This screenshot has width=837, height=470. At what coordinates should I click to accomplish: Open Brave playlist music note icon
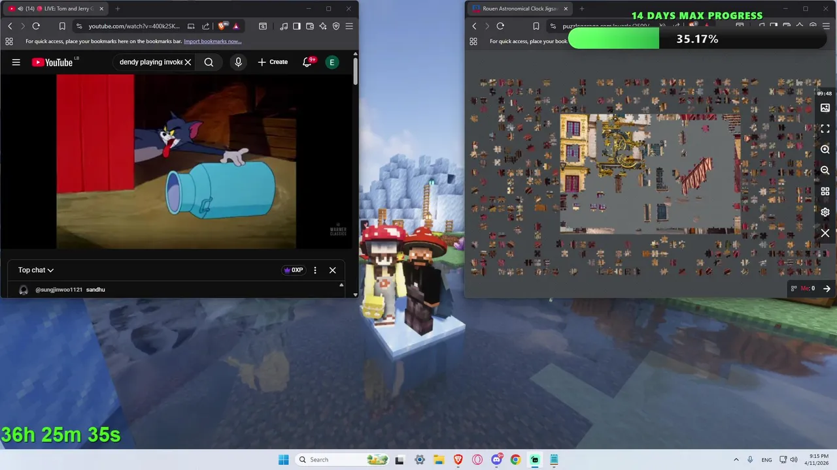coord(284,26)
